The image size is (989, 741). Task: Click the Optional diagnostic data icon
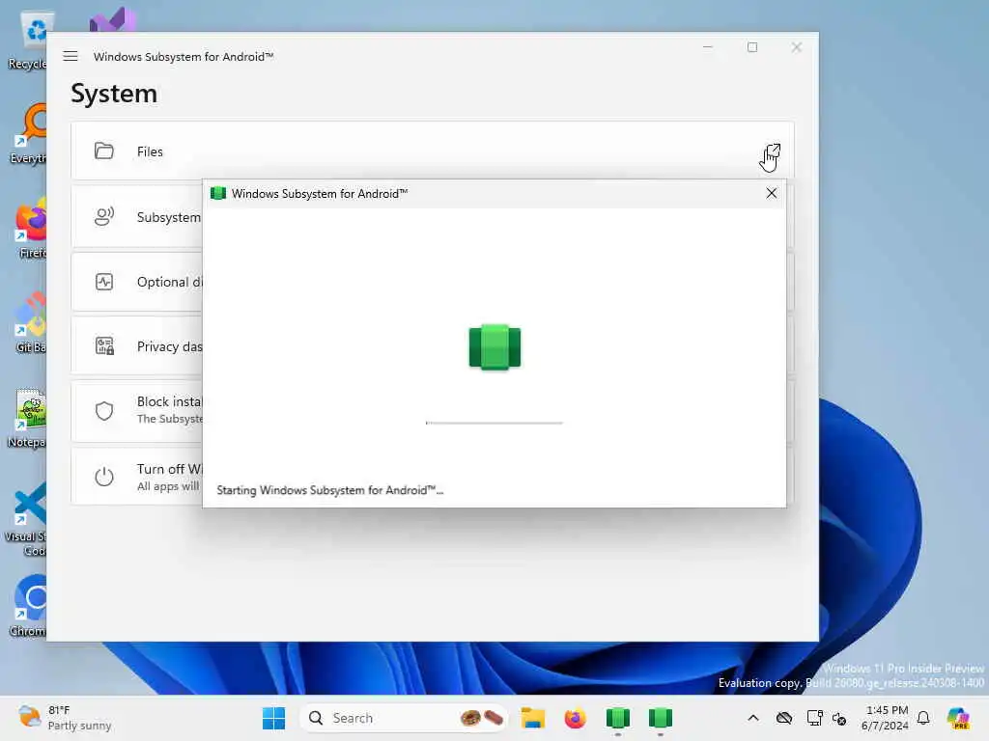click(104, 282)
